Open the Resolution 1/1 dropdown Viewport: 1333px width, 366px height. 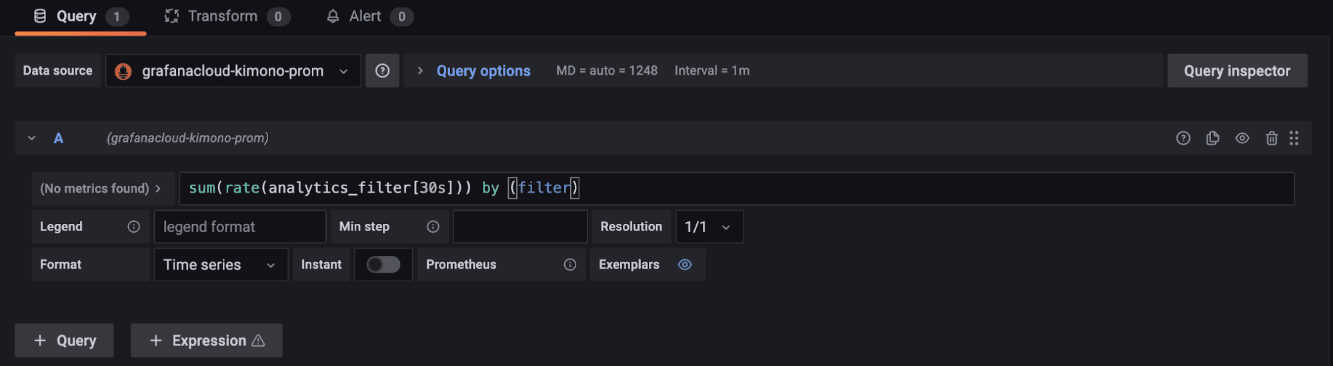708,227
